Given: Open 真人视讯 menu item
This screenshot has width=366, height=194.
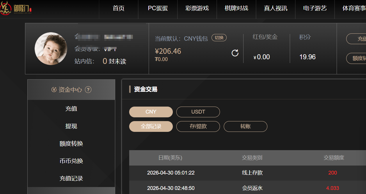Looking at the screenshot, I should (x=276, y=8).
